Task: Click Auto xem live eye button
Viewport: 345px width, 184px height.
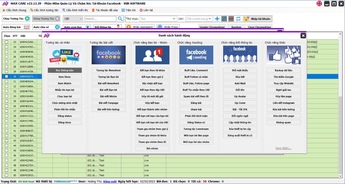Action: point(77,27)
